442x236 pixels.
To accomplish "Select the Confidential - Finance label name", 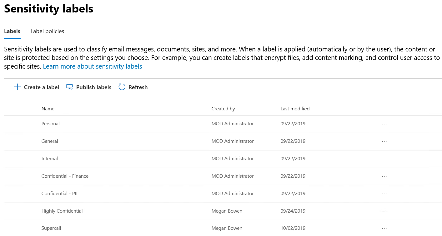I will click(x=65, y=176).
